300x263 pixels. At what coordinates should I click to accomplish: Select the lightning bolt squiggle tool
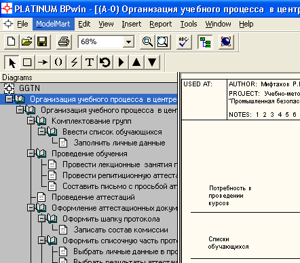point(74,62)
